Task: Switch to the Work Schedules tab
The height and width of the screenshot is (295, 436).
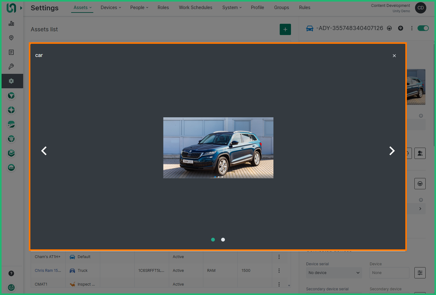Action: click(195, 8)
